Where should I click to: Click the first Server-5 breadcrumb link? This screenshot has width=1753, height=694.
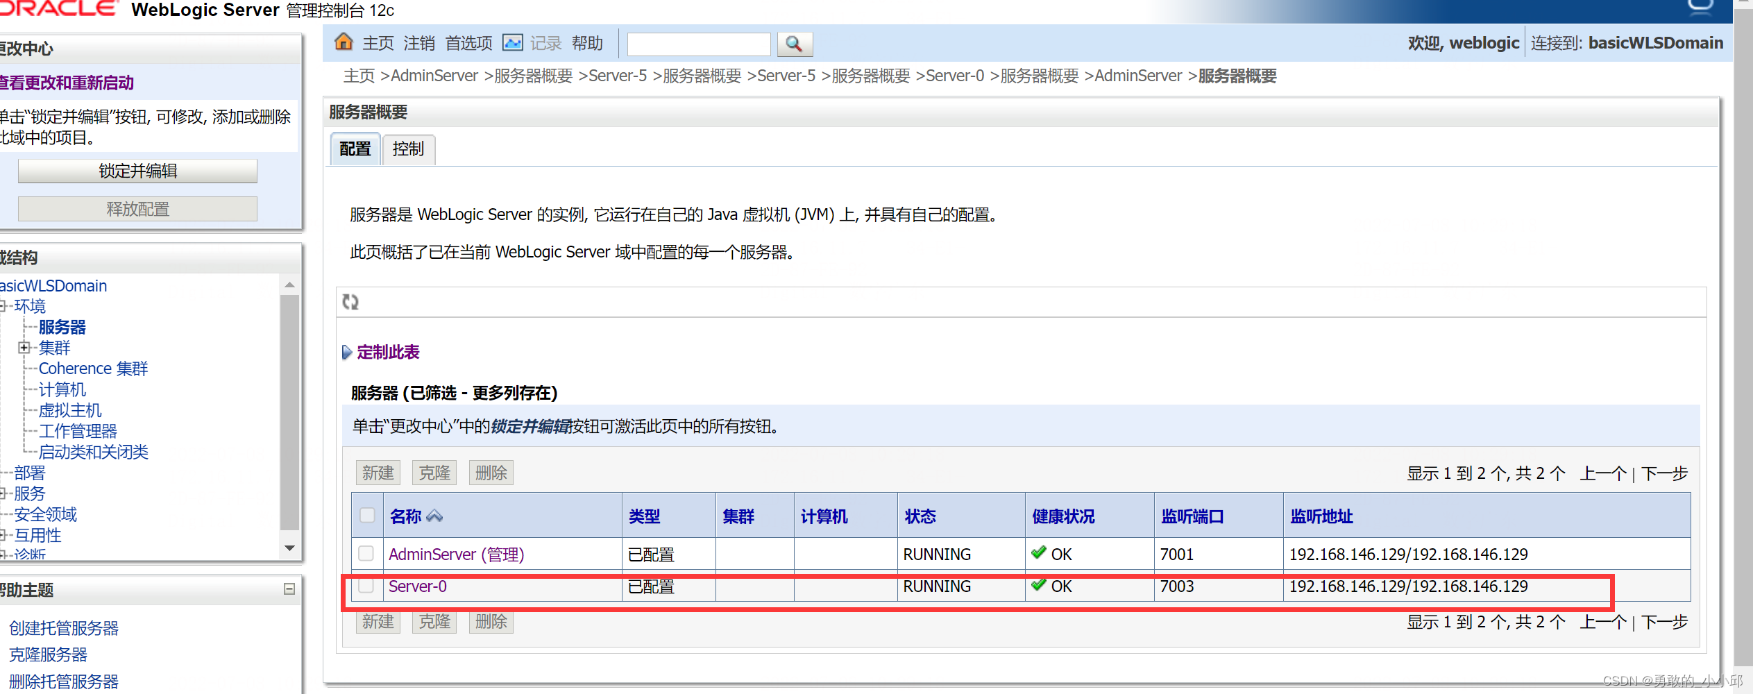(618, 76)
